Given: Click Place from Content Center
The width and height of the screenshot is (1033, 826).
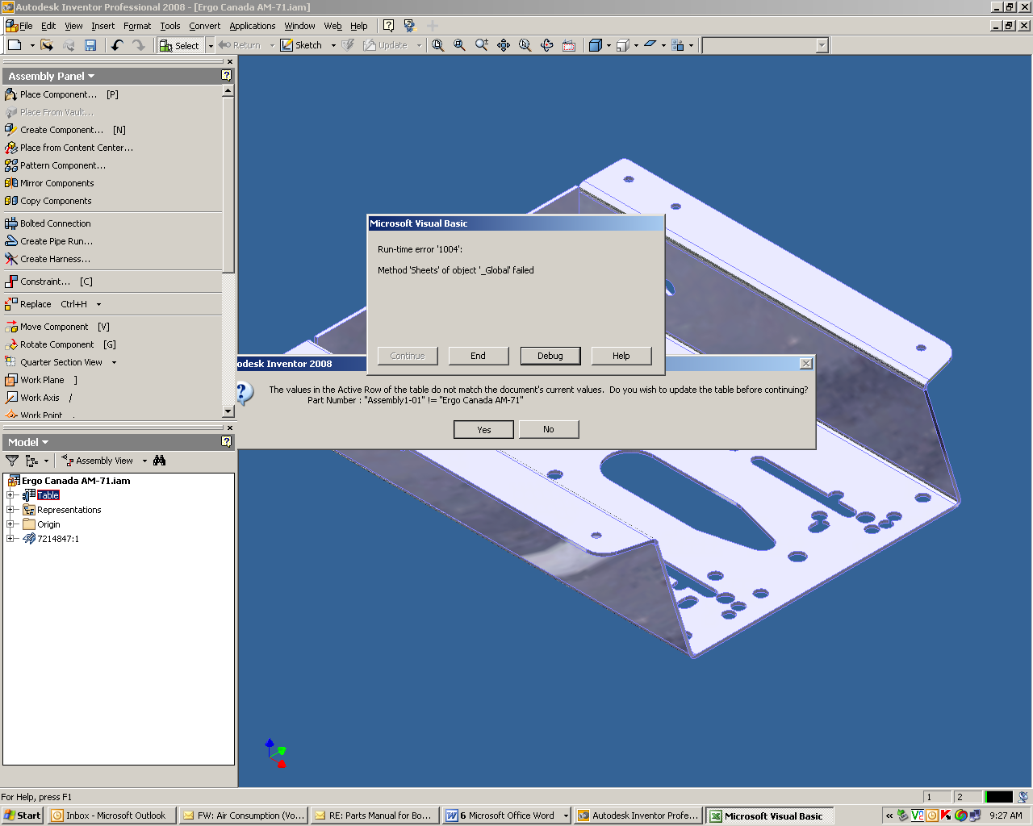Looking at the screenshot, I should pyautogui.click(x=69, y=148).
